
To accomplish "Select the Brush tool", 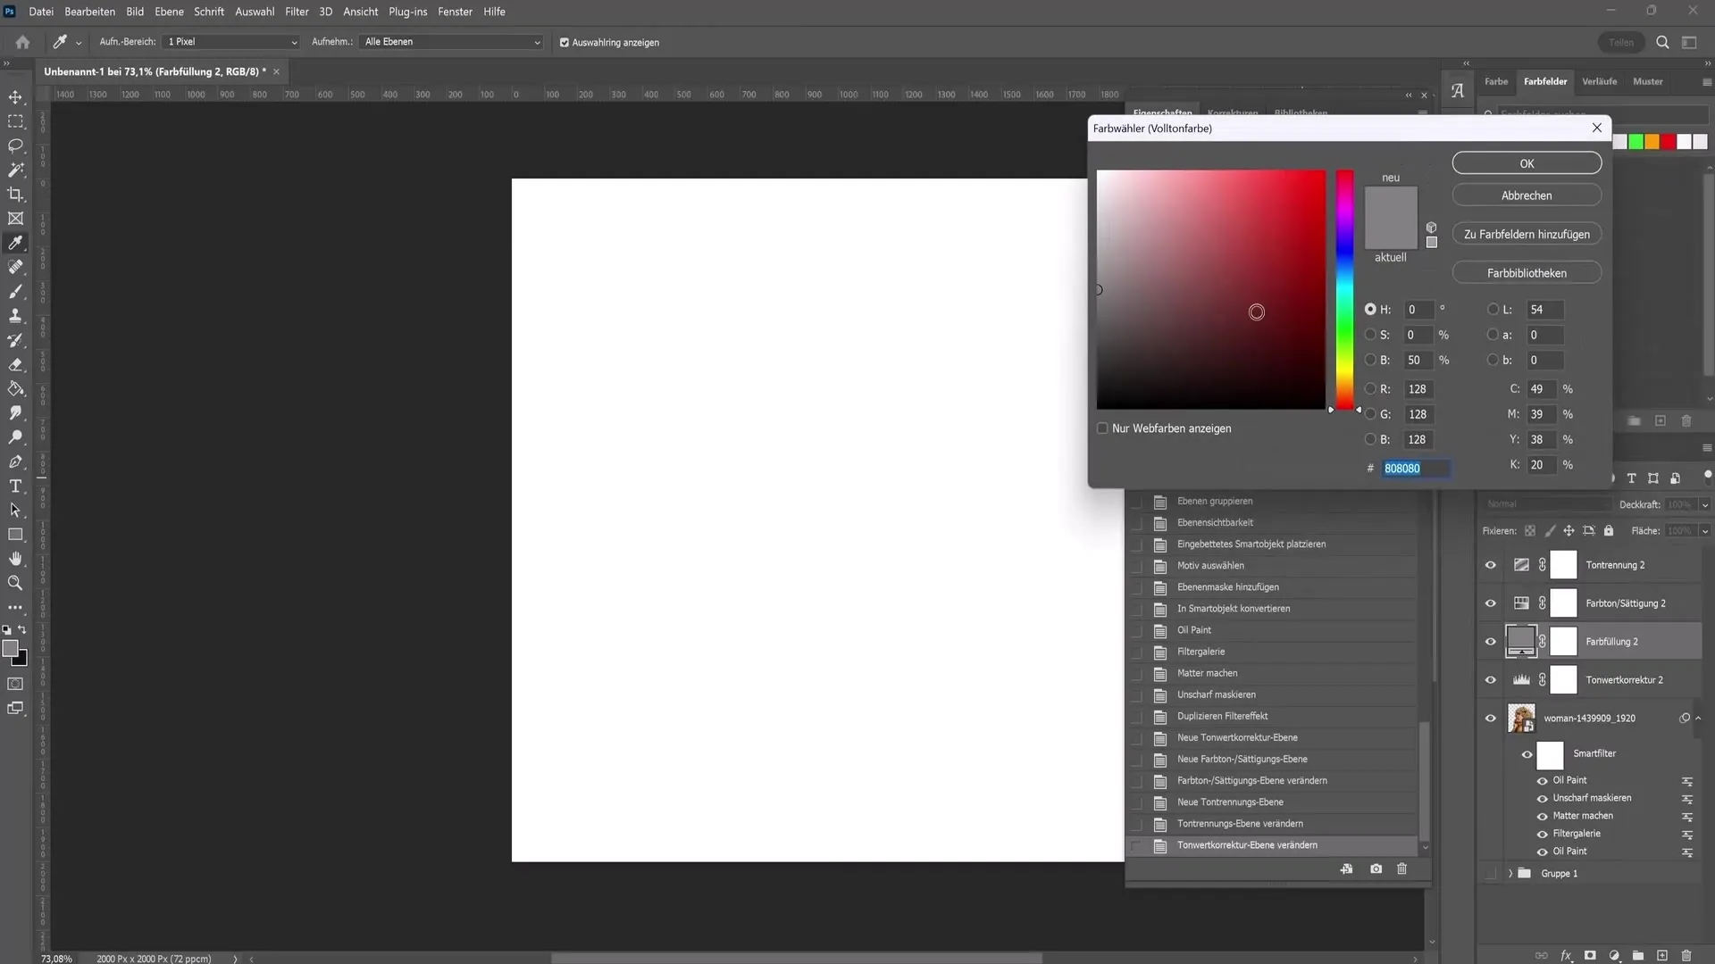I will point(15,291).
